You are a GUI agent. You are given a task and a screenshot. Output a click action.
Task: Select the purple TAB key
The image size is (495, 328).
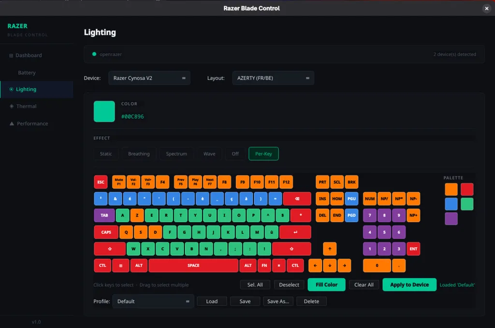tap(104, 215)
